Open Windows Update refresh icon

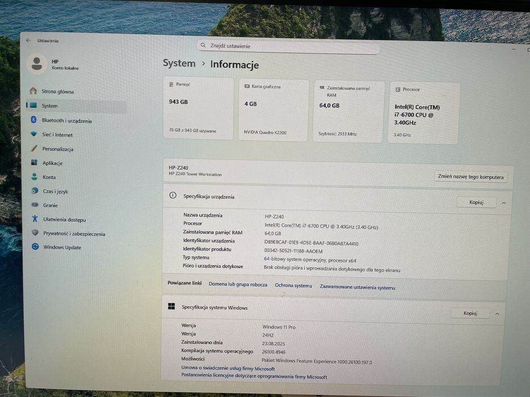coord(35,247)
